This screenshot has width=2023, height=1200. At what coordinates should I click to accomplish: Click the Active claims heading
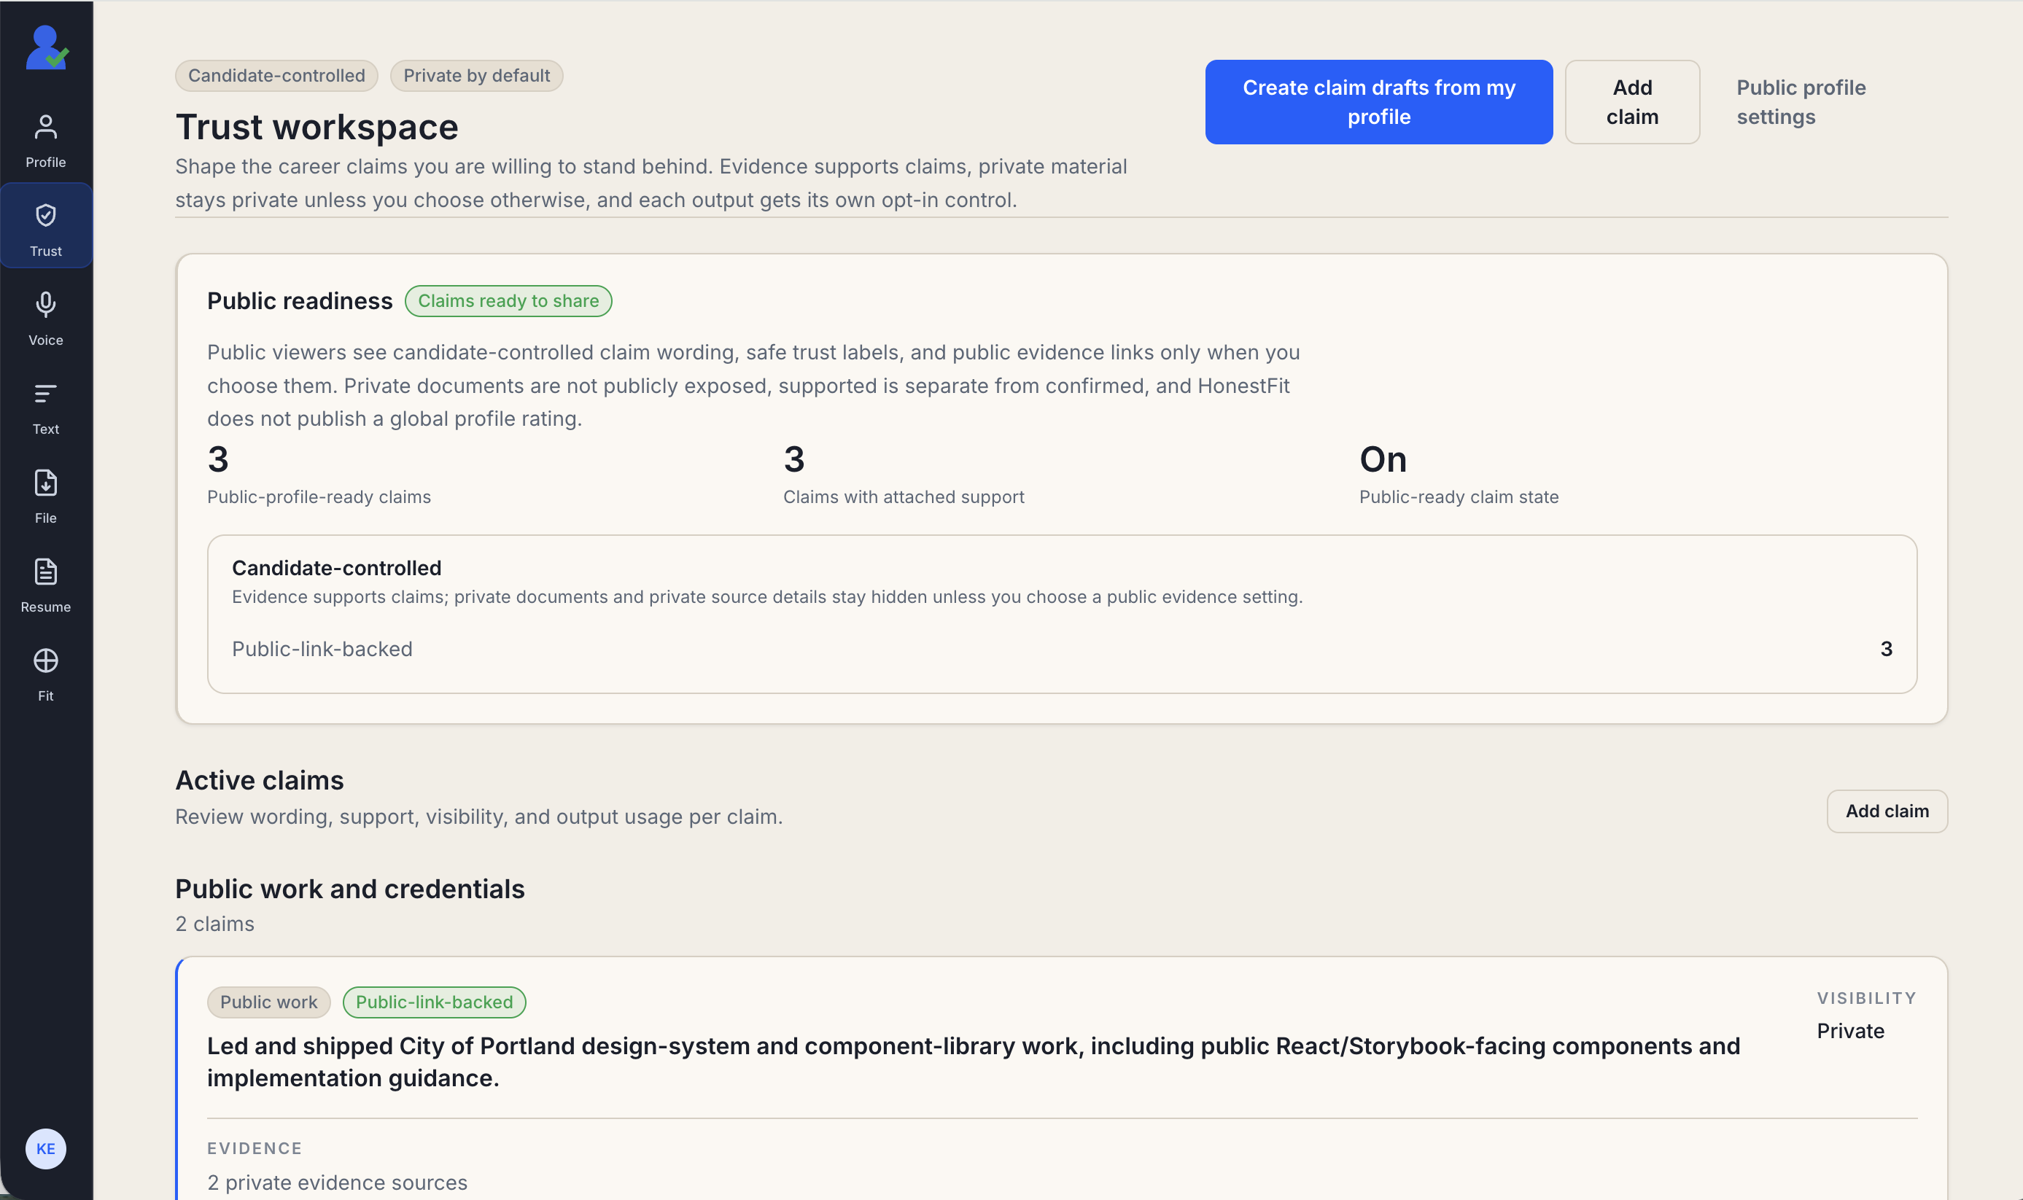(260, 780)
